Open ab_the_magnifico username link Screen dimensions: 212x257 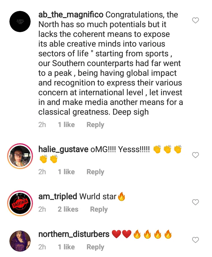71,15
